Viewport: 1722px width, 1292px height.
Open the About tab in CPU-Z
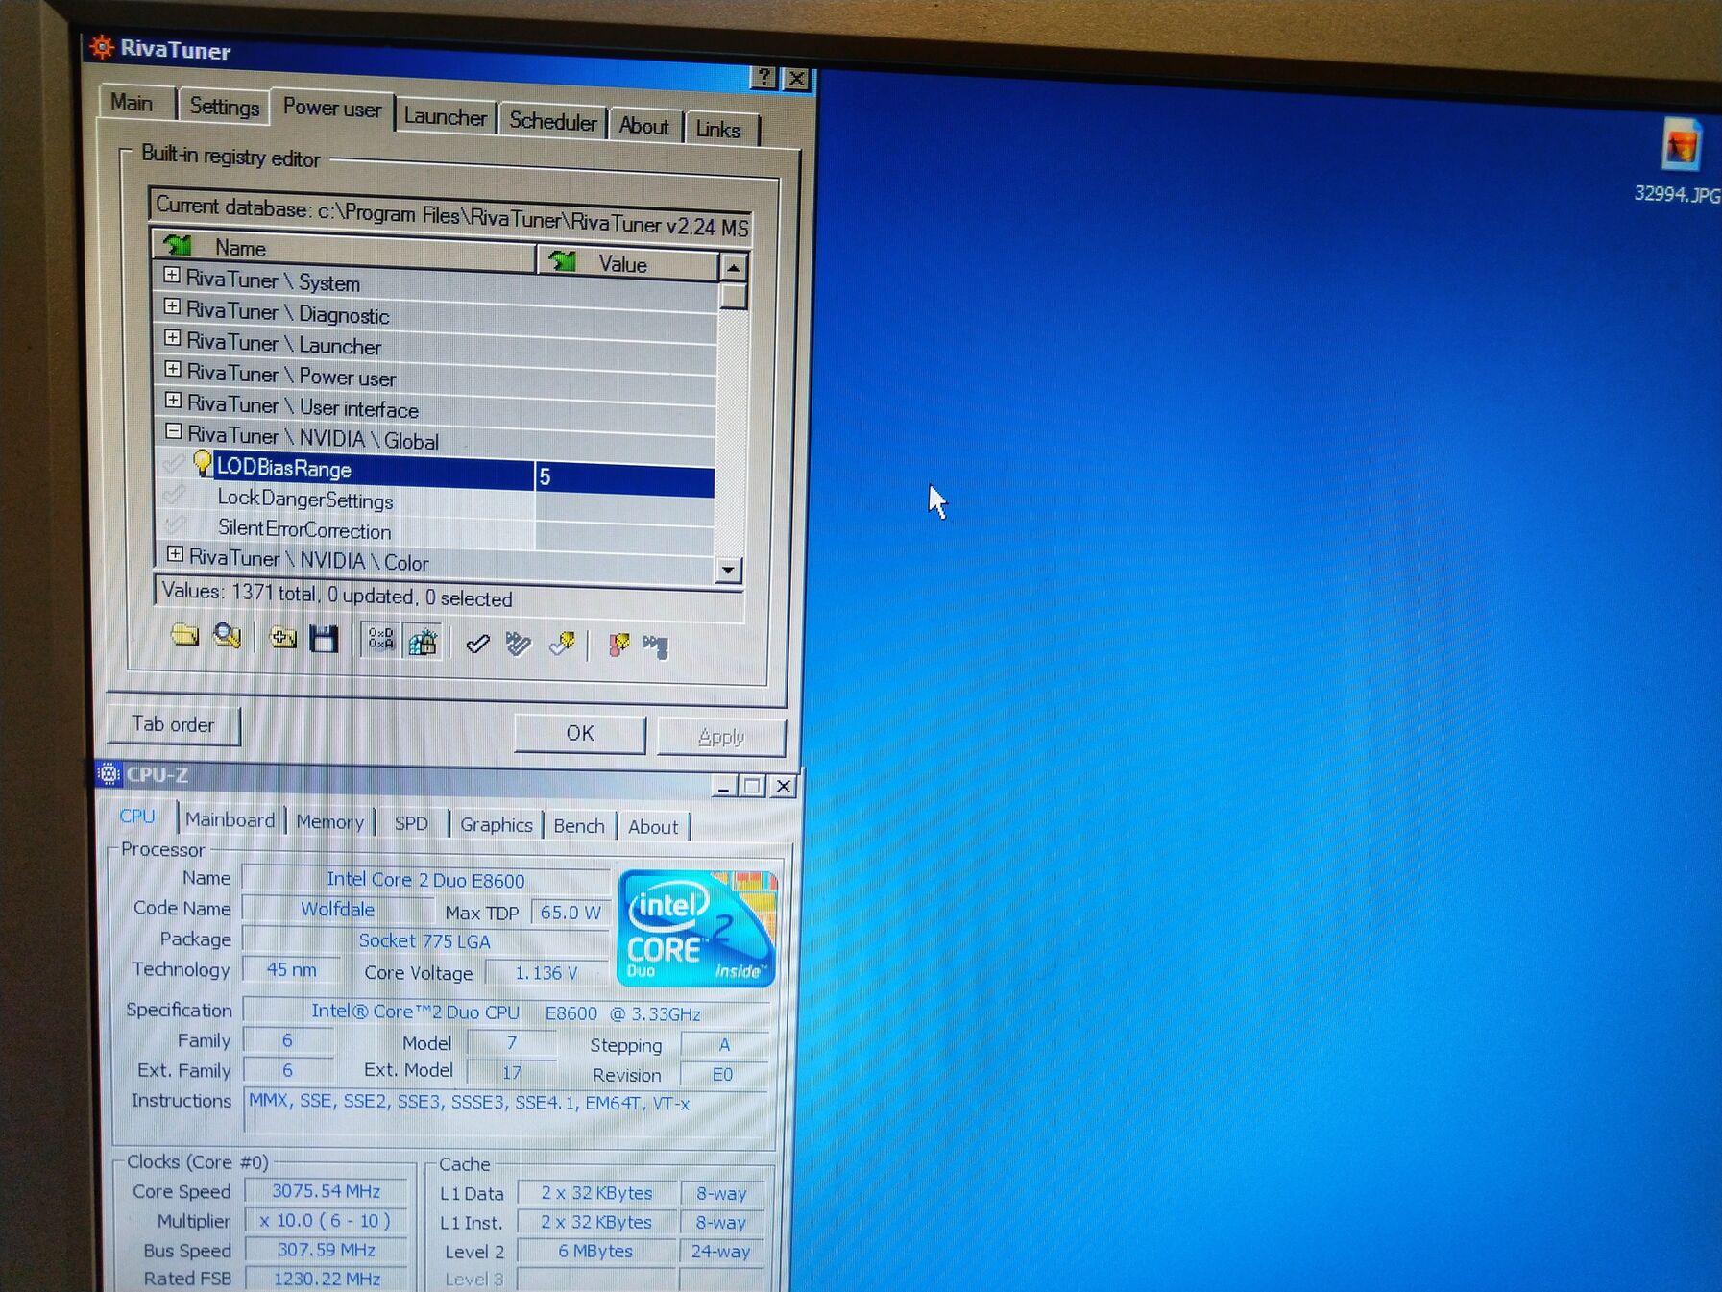coord(653,827)
